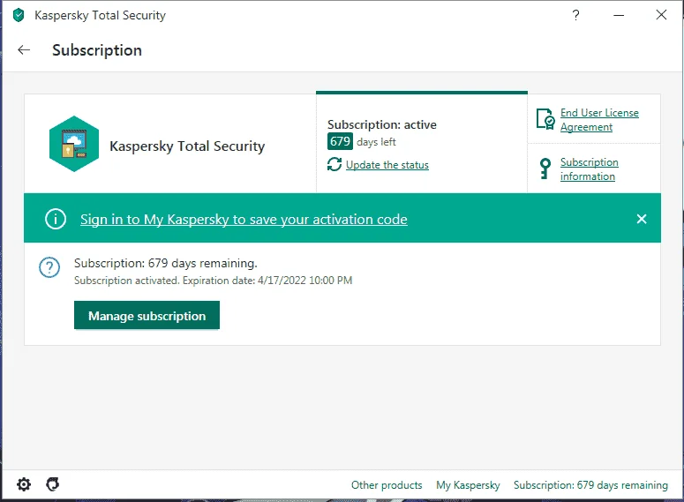The height and width of the screenshot is (502, 684).
Task: Go back using the arrow beside Subscription
Action: (24, 50)
